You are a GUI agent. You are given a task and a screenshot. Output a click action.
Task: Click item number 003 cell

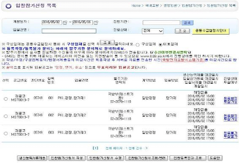[51, 132]
